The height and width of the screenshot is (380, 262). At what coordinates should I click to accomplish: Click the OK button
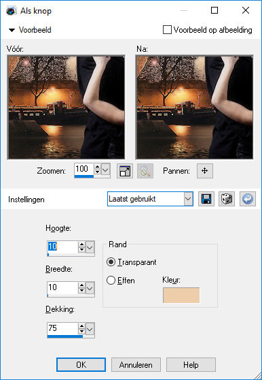click(x=81, y=364)
